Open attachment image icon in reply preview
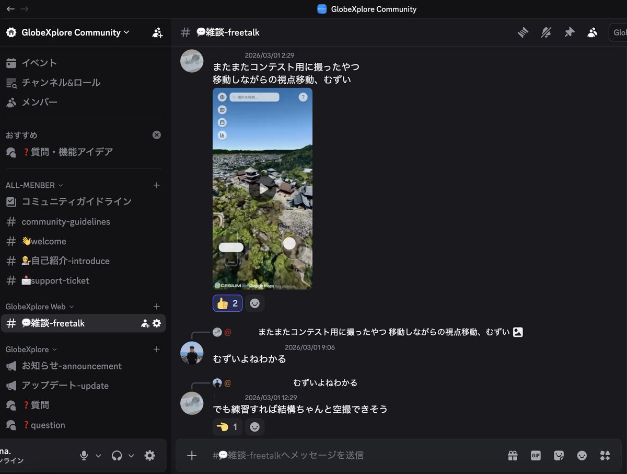This screenshot has width=627, height=474. click(x=518, y=332)
